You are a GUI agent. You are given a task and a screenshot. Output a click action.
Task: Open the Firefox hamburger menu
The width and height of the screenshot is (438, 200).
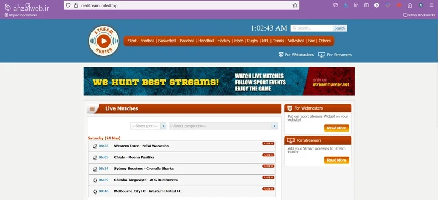(431, 5)
